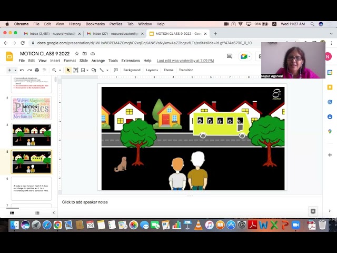Open the Extensions menu
337x253 pixels.
131,61
